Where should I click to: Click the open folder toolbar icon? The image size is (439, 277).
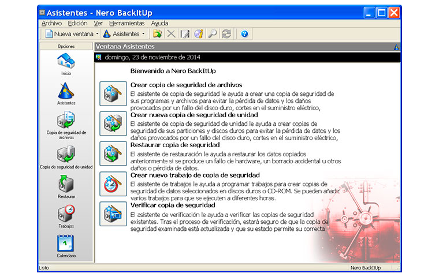[x=157, y=34]
